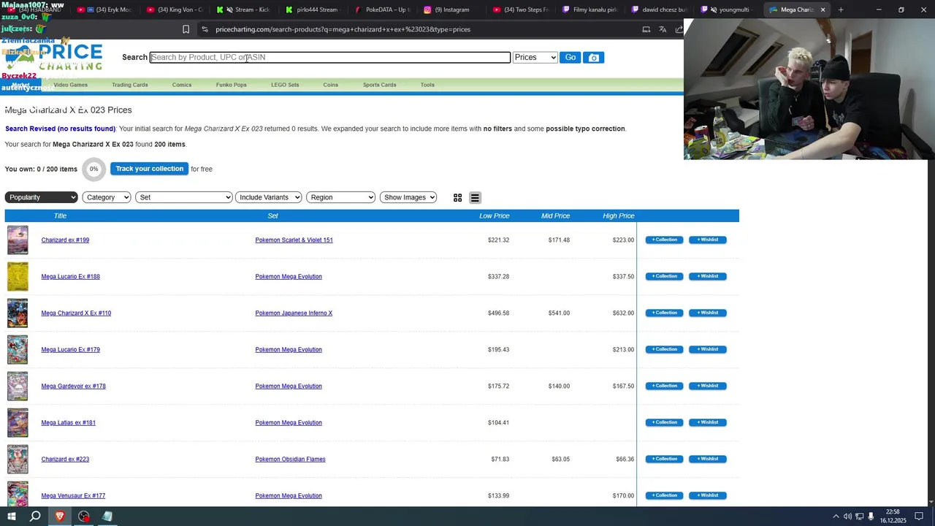Sort by the Low Price column header

(x=495, y=216)
